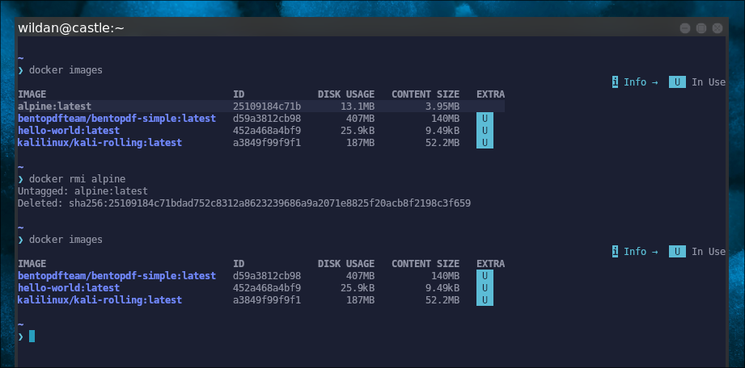Click hello-world:latest in the second listing
The image size is (745, 368).
69,288
